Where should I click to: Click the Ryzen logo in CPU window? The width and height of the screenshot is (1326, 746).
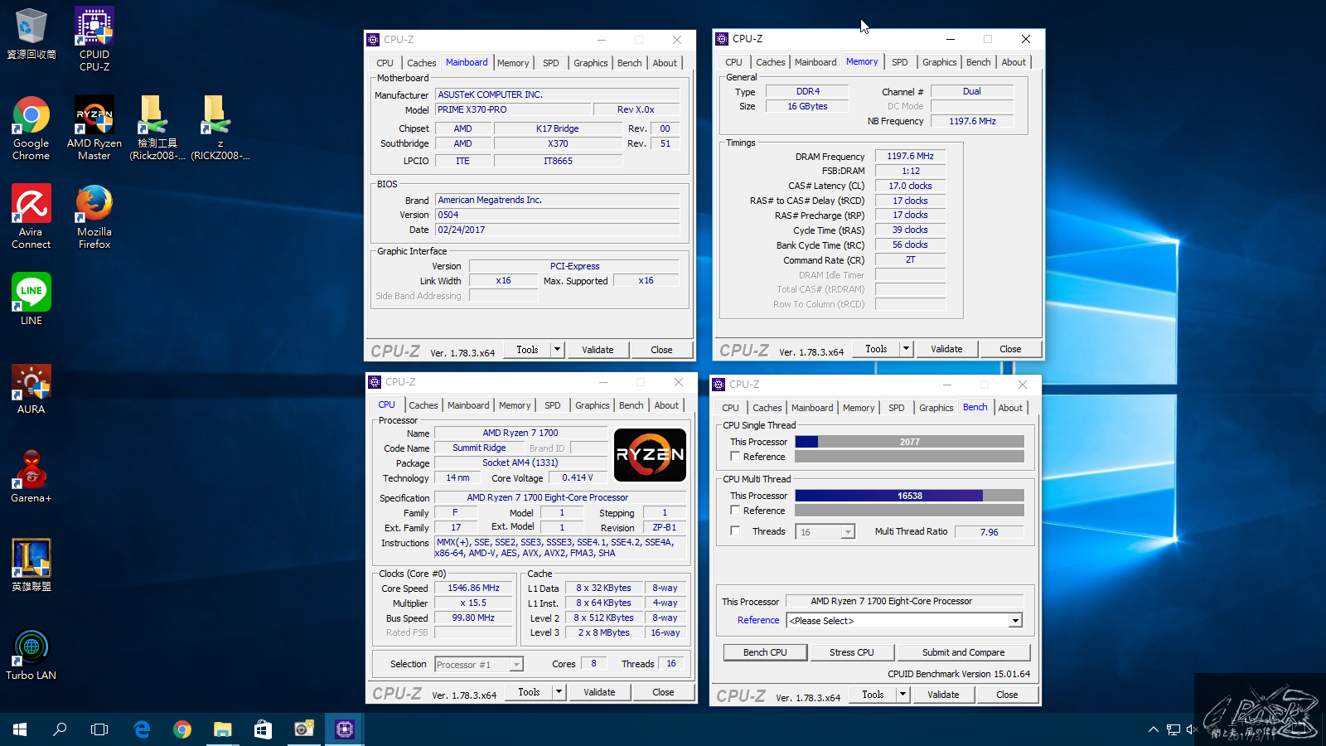point(650,454)
